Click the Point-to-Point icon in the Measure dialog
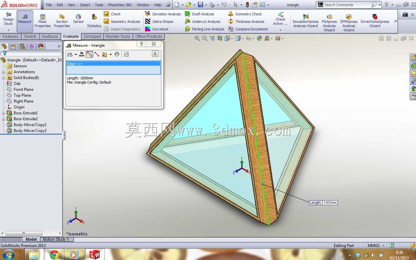Viewport: 416px width, 260px height. coord(97,54)
